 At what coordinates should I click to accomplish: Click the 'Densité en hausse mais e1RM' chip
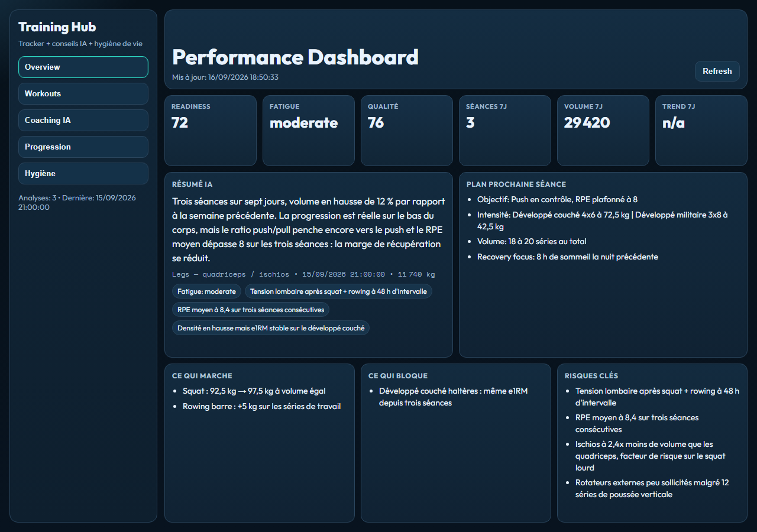(x=271, y=328)
